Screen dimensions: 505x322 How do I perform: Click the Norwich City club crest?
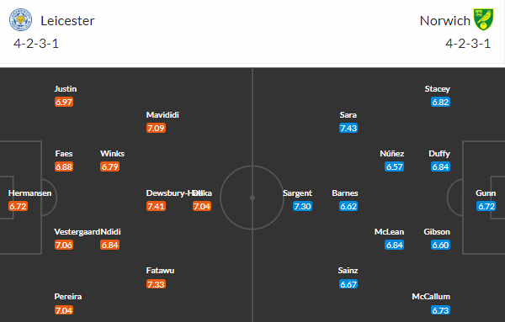(x=483, y=19)
